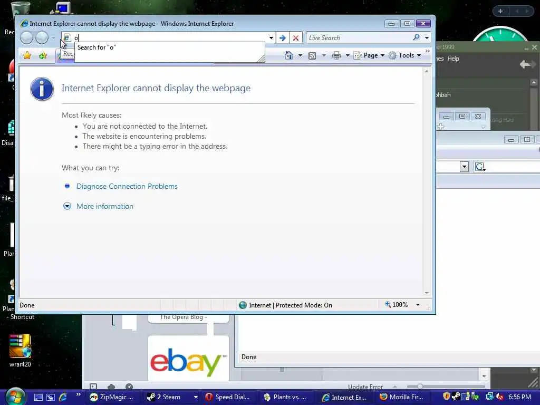Image resolution: width=540 pixels, height=405 pixels.
Task: Open the wrar420 desktop icon
Action: tap(20, 350)
